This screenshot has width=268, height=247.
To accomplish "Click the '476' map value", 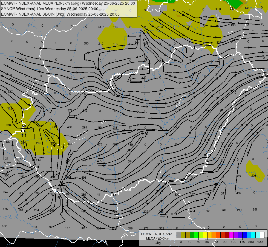I will click(100, 144).
